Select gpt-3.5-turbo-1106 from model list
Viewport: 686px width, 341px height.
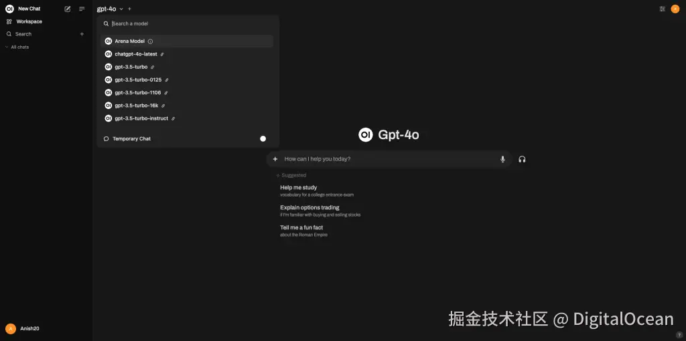187,92
